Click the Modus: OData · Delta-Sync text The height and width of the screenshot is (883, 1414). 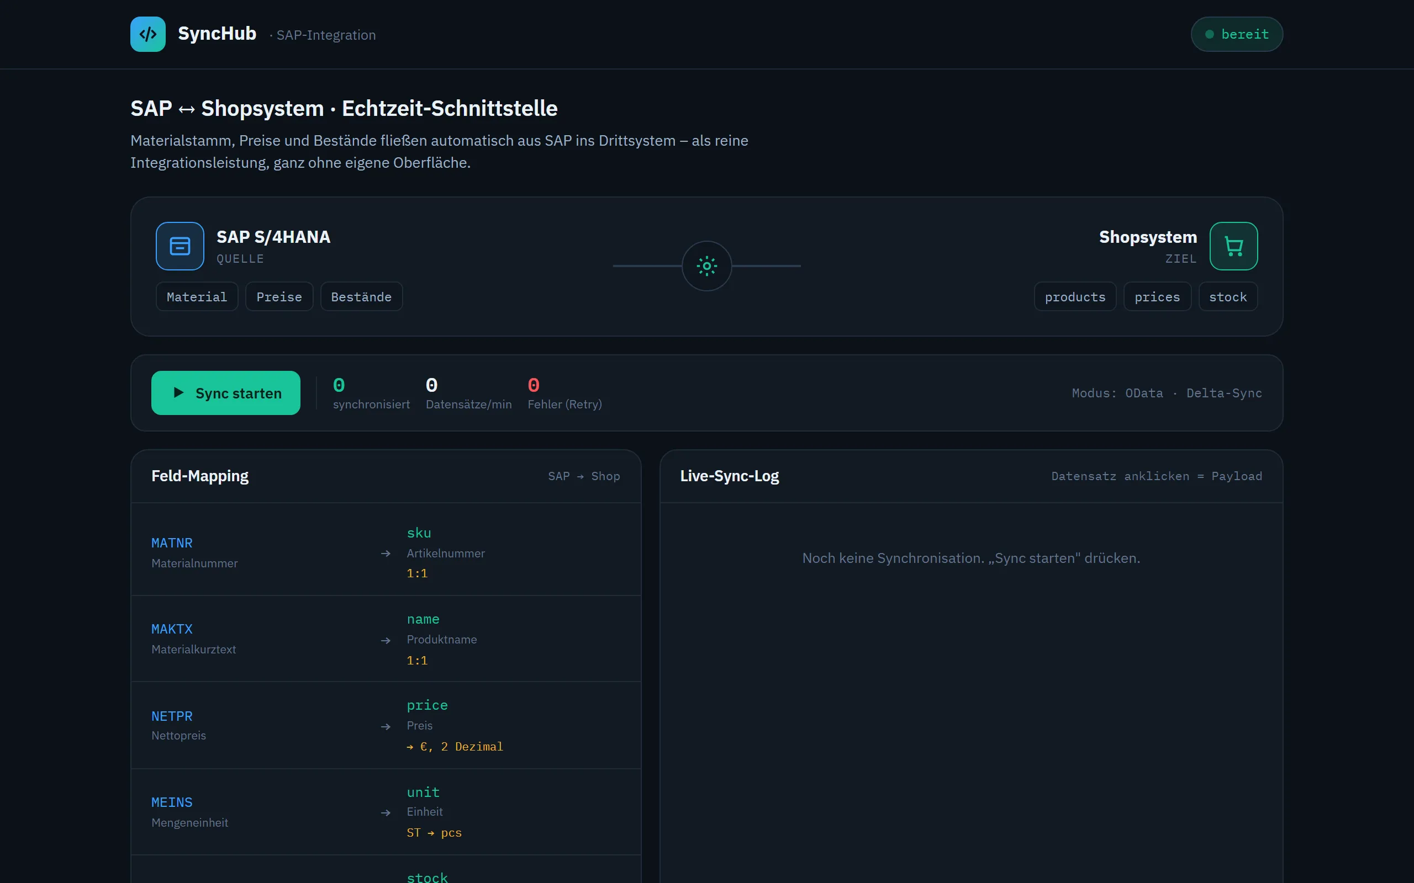point(1167,393)
